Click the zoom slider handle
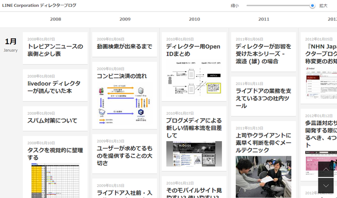337x198 pixels. (312, 6)
